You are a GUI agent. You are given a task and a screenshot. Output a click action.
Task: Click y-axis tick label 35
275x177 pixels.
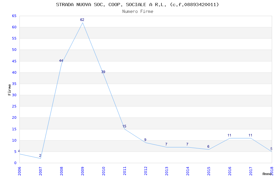coord(14,84)
